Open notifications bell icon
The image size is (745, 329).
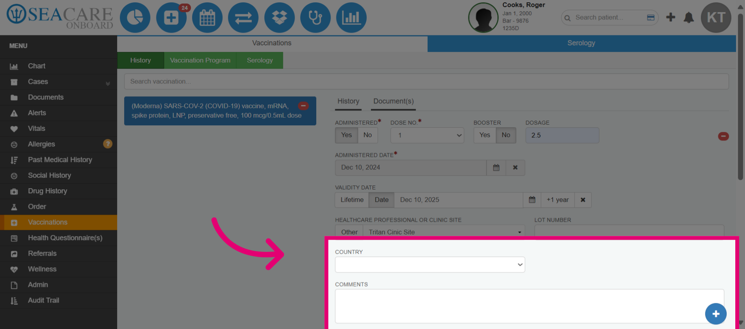coord(689,17)
